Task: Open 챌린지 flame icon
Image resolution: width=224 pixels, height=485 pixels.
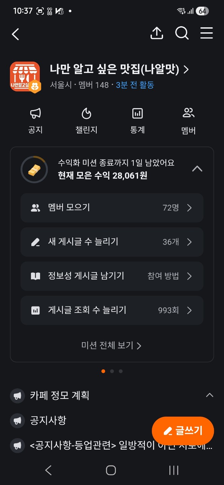Action: tap(87, 114)
